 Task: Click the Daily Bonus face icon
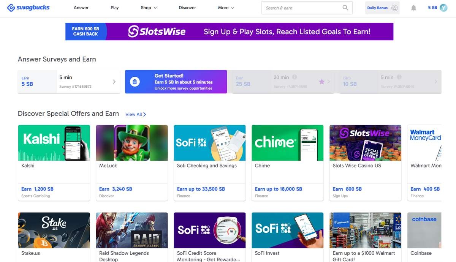point(394,8)
